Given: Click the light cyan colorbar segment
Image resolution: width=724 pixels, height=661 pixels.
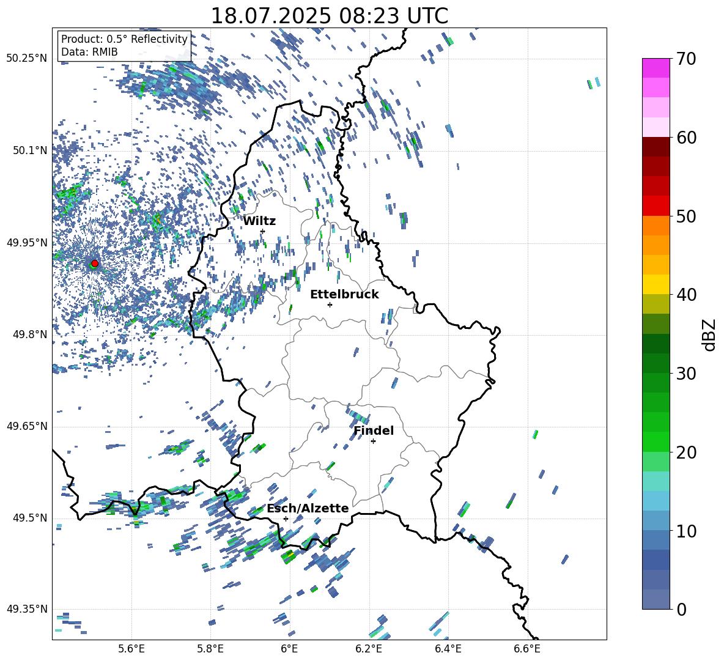Looking at the screenshot, I should pyautogui.click(x=656, y=481).
